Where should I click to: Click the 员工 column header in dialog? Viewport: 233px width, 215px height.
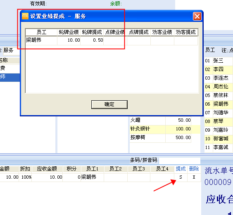[41, 32]
